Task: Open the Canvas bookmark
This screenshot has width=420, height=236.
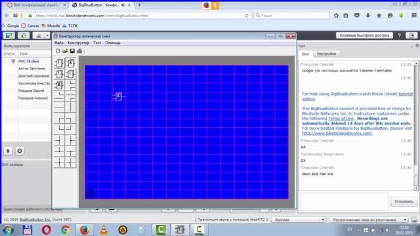Action: (30, 26)
